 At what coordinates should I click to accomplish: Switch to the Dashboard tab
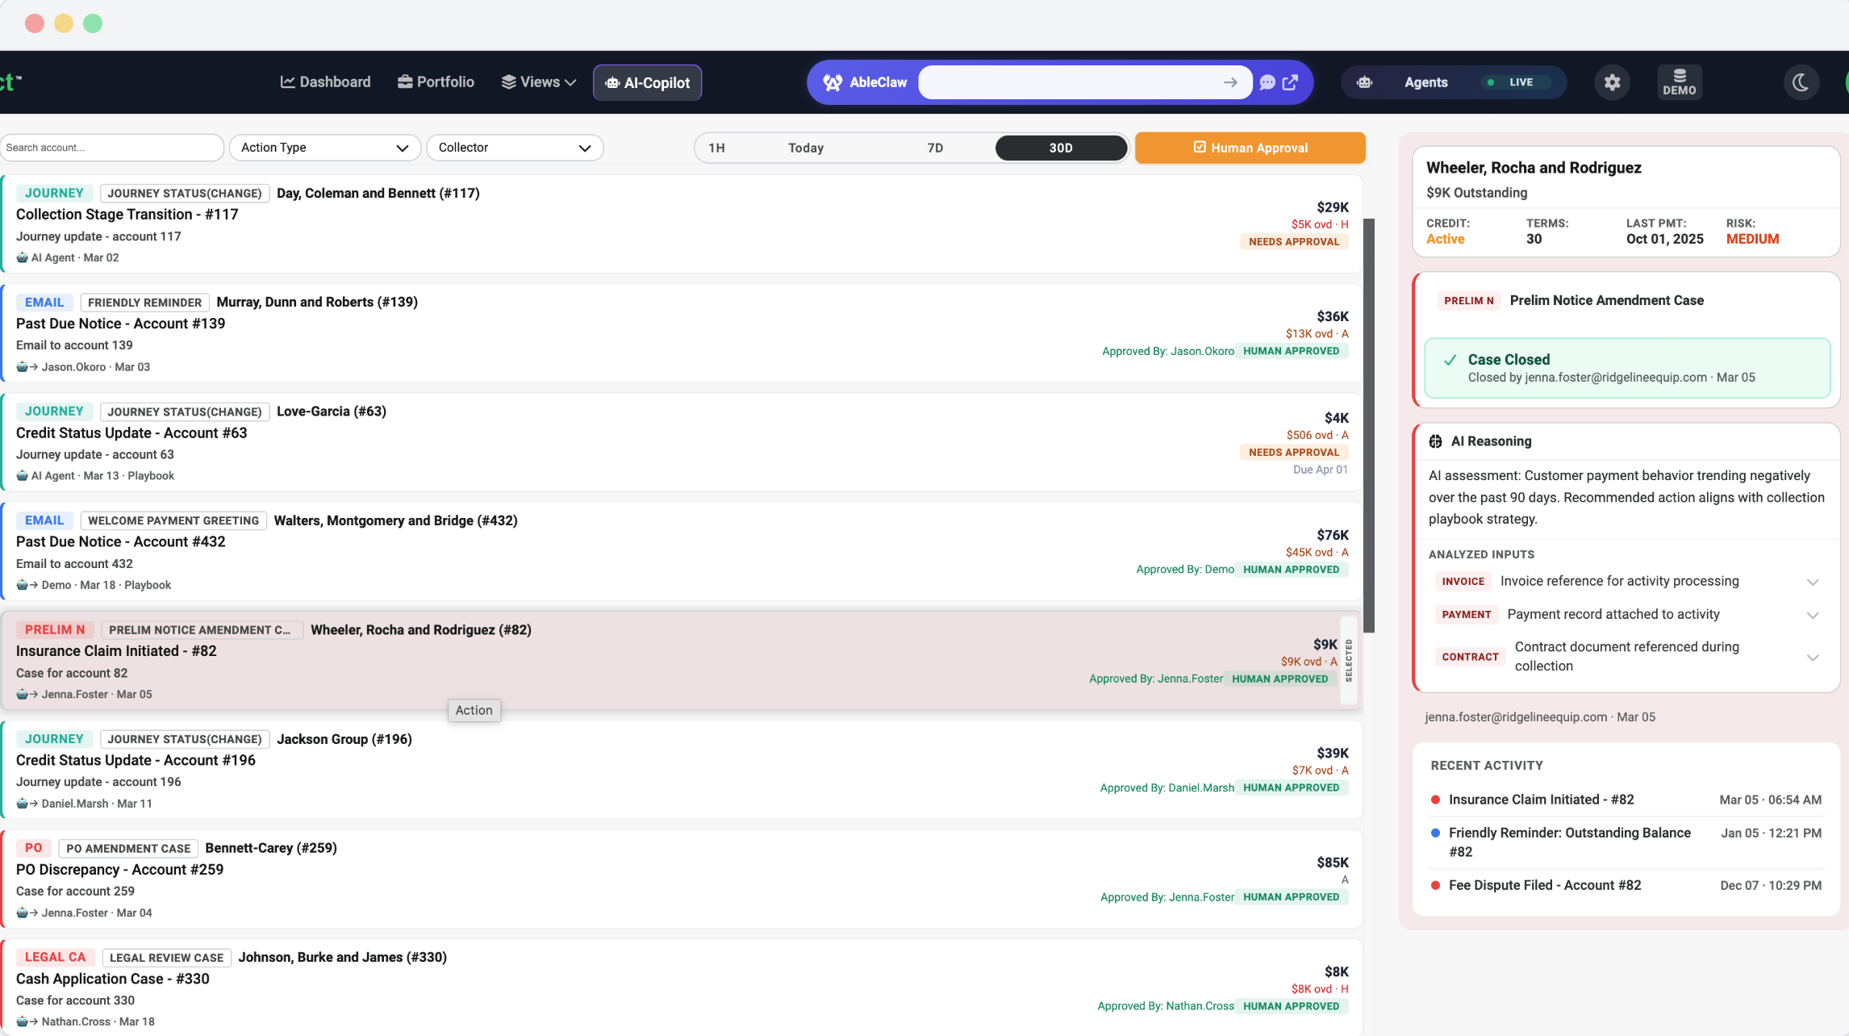[325, 82]
